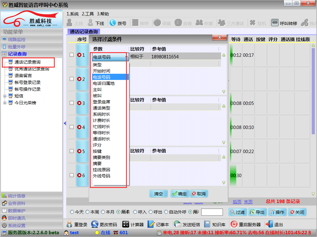Click the 下线 go-offline toolbar icon
317x237 pixels.
[90, 23]
